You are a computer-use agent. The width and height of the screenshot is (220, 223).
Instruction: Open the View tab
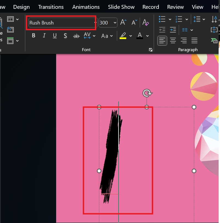(x=197, y=7)
